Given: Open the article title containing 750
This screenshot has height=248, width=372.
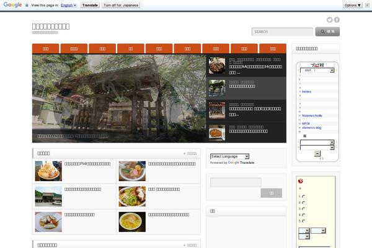Looking at the screenshot, I should point(87,164).
